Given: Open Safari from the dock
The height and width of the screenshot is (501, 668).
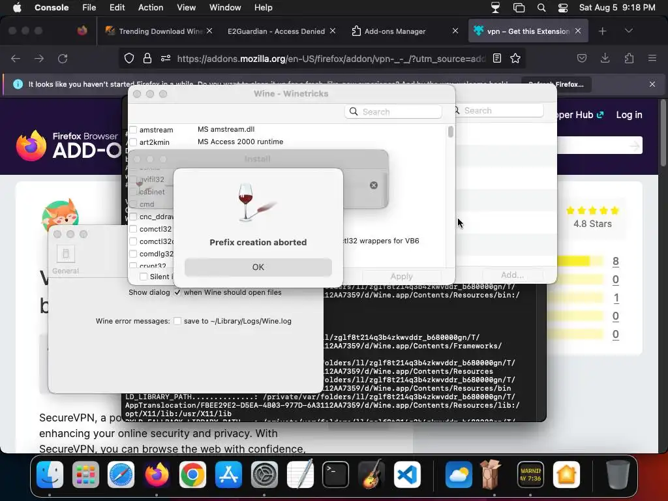Looking at the screenshot, I should click(121, 475).
